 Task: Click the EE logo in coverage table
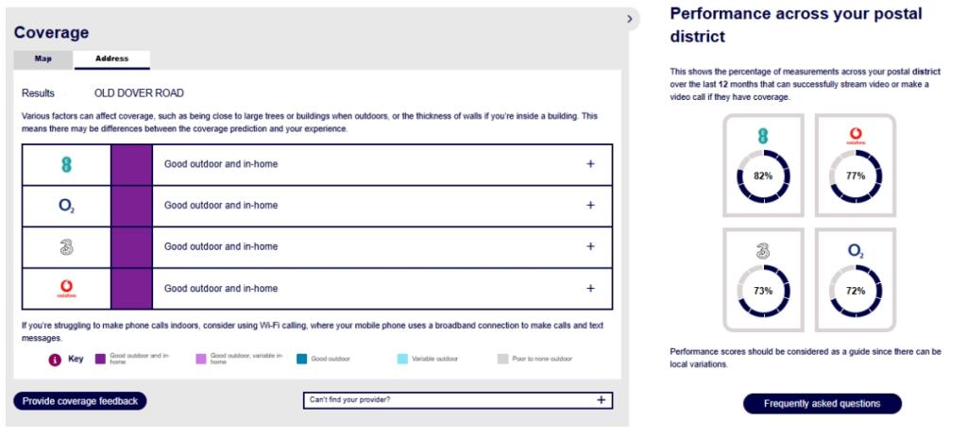[x=66, y=164]
